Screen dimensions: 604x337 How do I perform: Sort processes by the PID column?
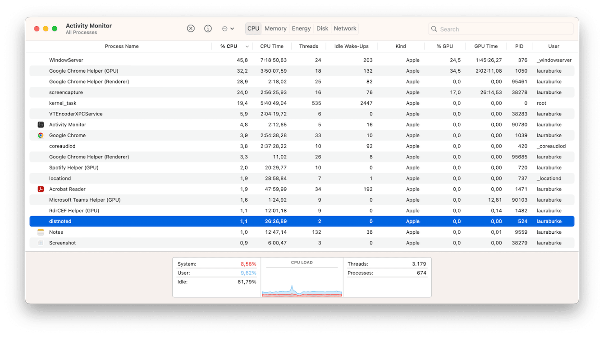[x=519, y=46]
